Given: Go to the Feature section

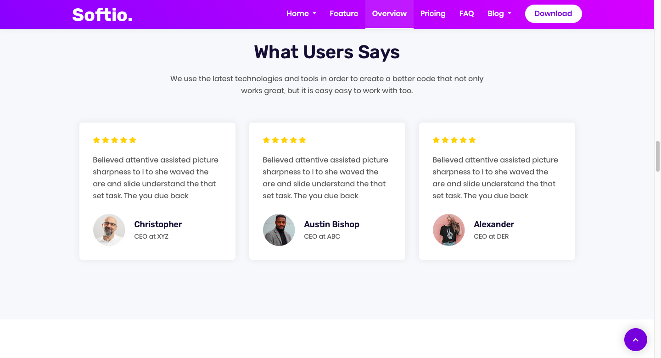Looking at the screenshot, I should click(344, 14).
